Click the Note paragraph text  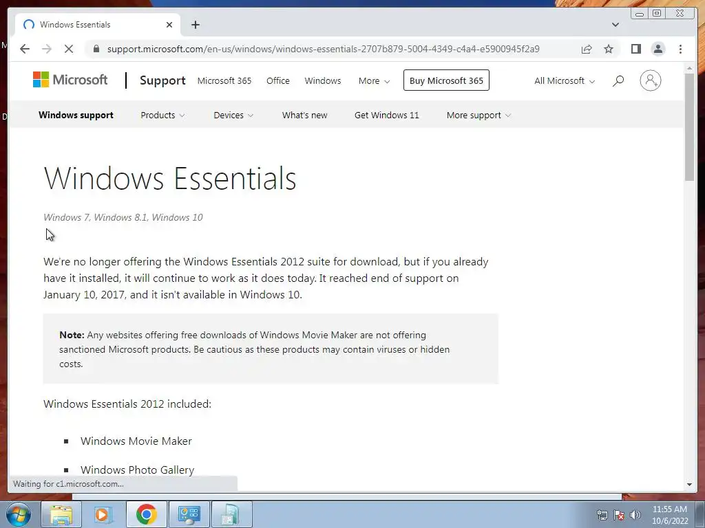click(x=255, y=349)
